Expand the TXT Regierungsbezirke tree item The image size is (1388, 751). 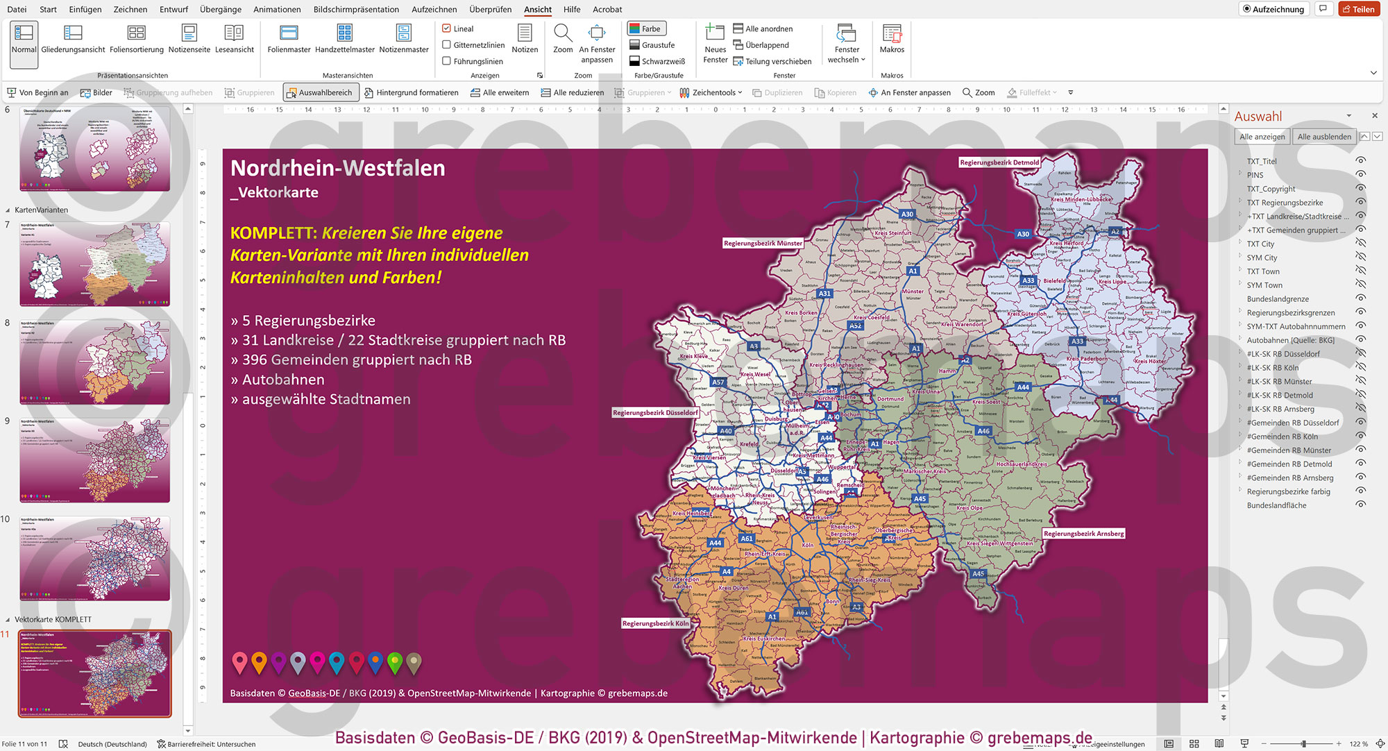tap(1242, 202)
